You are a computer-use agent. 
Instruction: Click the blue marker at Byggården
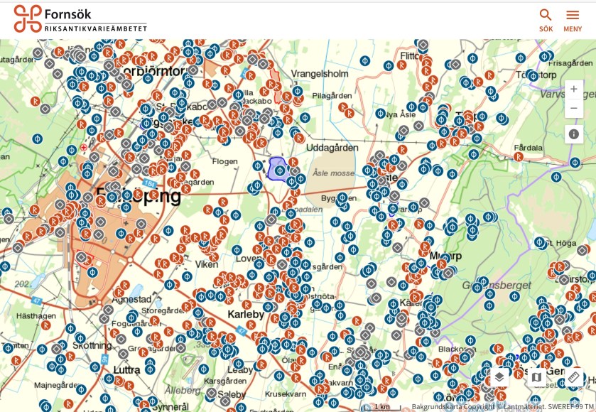click(342, 197)
